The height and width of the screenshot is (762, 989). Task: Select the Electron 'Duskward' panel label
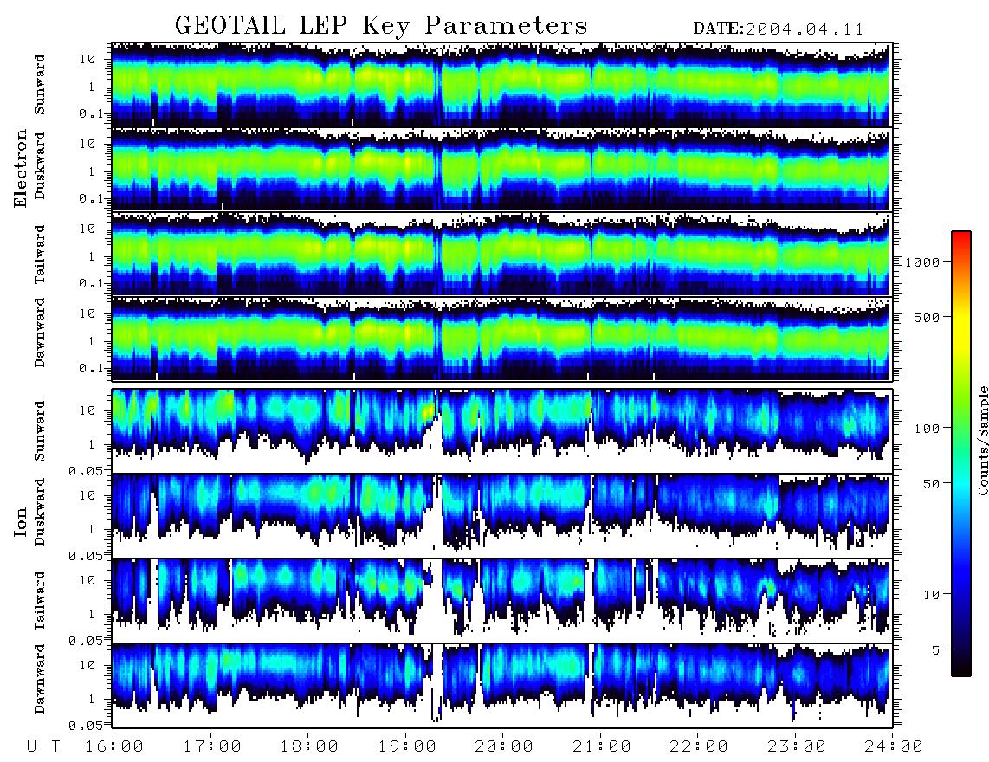tap(40, 165)
